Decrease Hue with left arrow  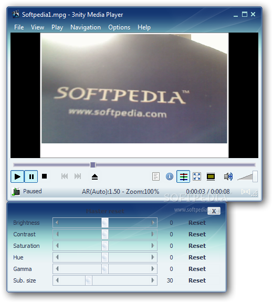pos(57,257)
